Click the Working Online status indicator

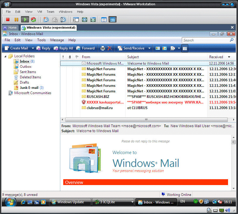[x=176, y=195]
